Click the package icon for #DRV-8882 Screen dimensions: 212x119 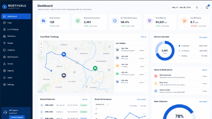click(x=42, y=105)
